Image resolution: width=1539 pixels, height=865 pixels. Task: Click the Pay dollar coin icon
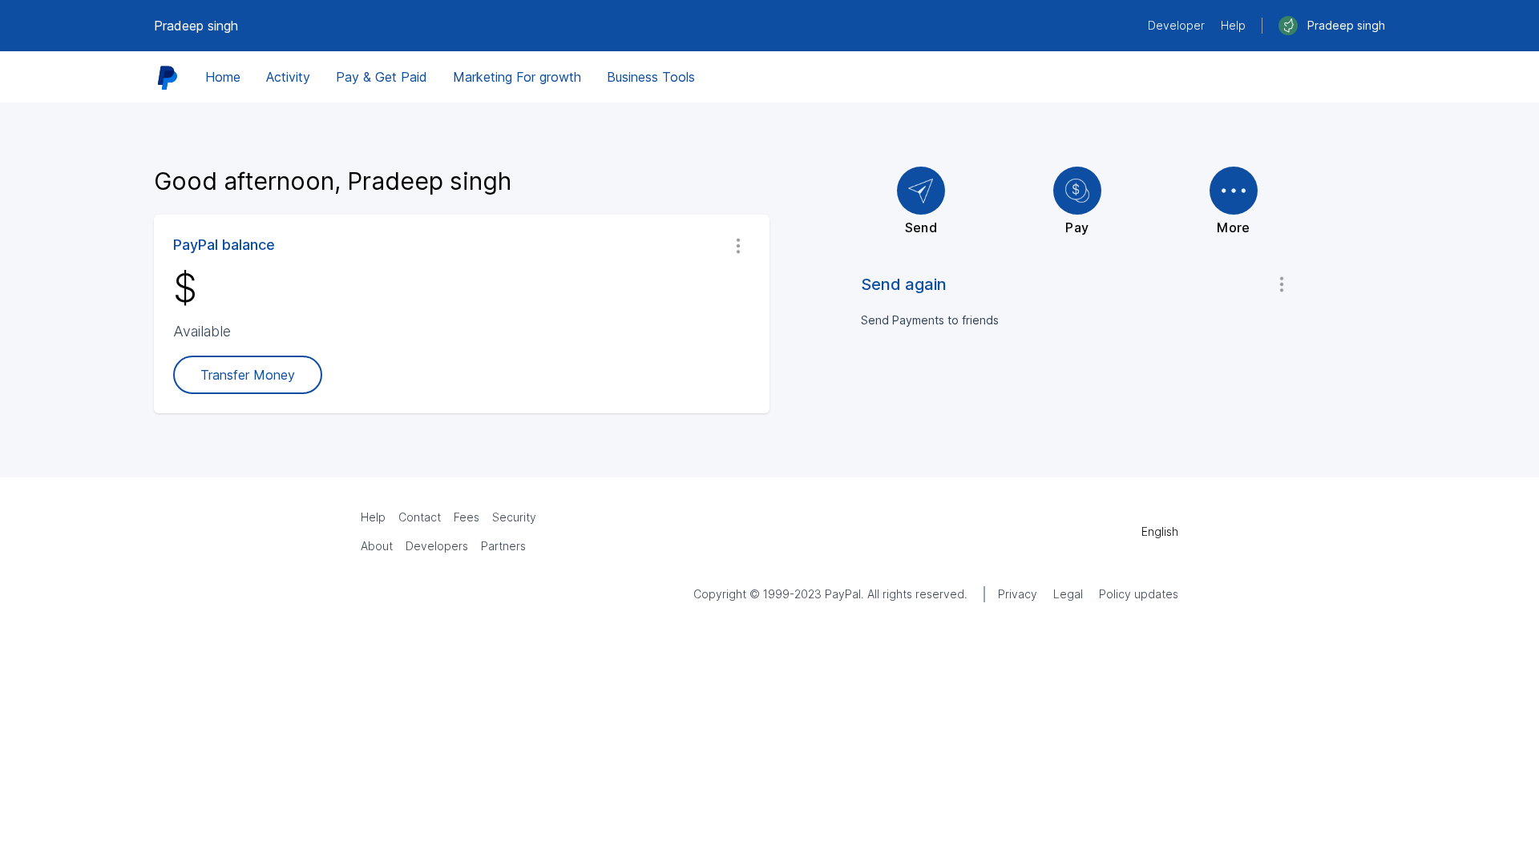tap(1076, 191)
